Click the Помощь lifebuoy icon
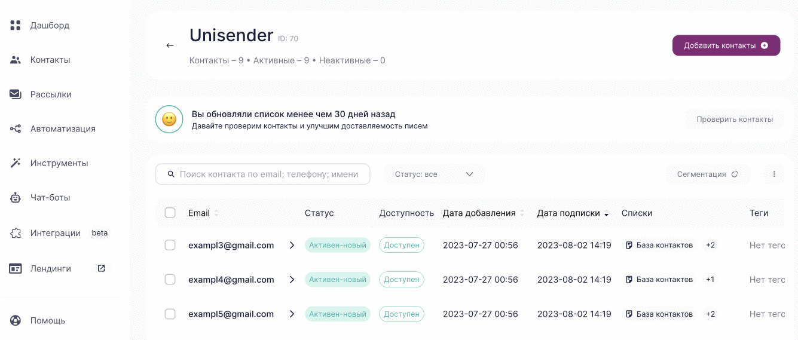 16,320
